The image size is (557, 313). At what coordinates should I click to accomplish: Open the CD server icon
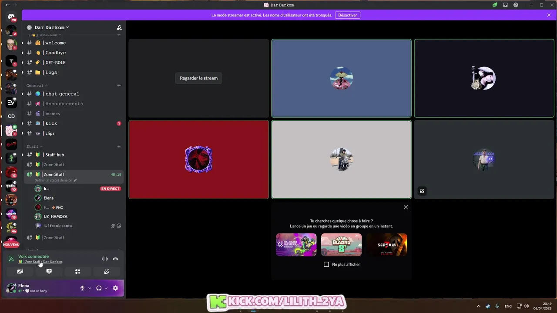(11, 116)
